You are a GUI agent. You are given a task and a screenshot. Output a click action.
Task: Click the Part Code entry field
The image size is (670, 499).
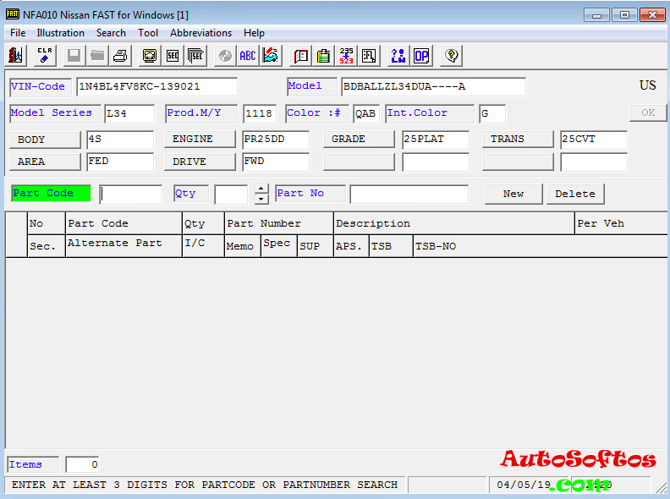[131, 195]
